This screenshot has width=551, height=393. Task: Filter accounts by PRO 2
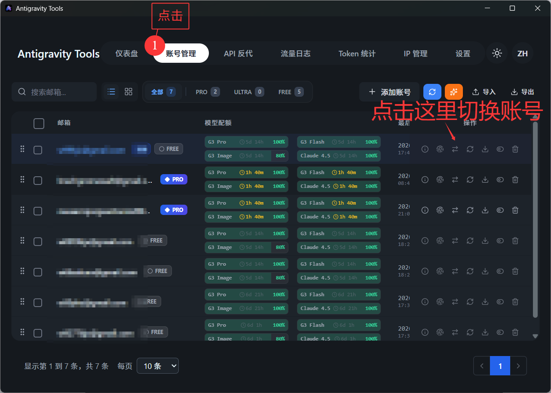point(208,92)
